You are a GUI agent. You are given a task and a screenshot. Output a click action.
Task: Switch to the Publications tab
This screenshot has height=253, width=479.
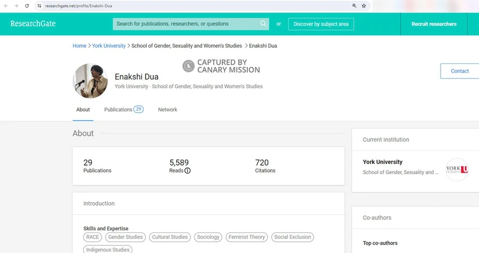(x=124, y=109)
